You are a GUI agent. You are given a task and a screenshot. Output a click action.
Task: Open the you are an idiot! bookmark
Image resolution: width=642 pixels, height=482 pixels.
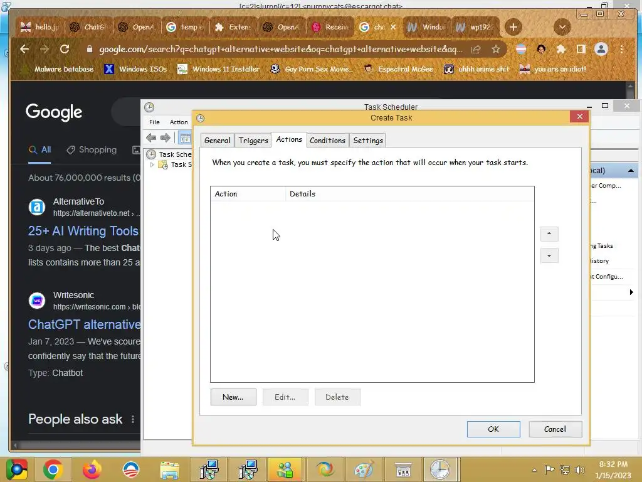553,69
